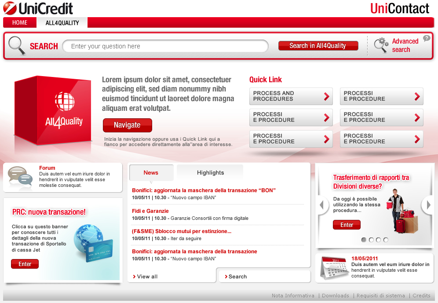Go to previous slide with left arrow

(x=322, y=205)
